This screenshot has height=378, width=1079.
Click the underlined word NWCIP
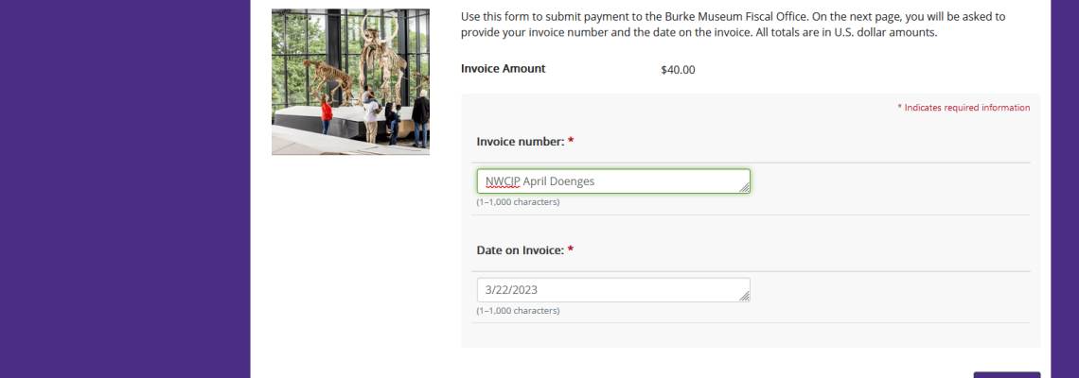tap(503, 181)
